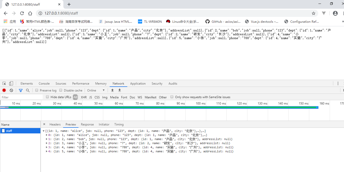The width and height of the screenshot is (344, 172).
Task: Toggle the device toolbar icon
Action: (11, 84)
